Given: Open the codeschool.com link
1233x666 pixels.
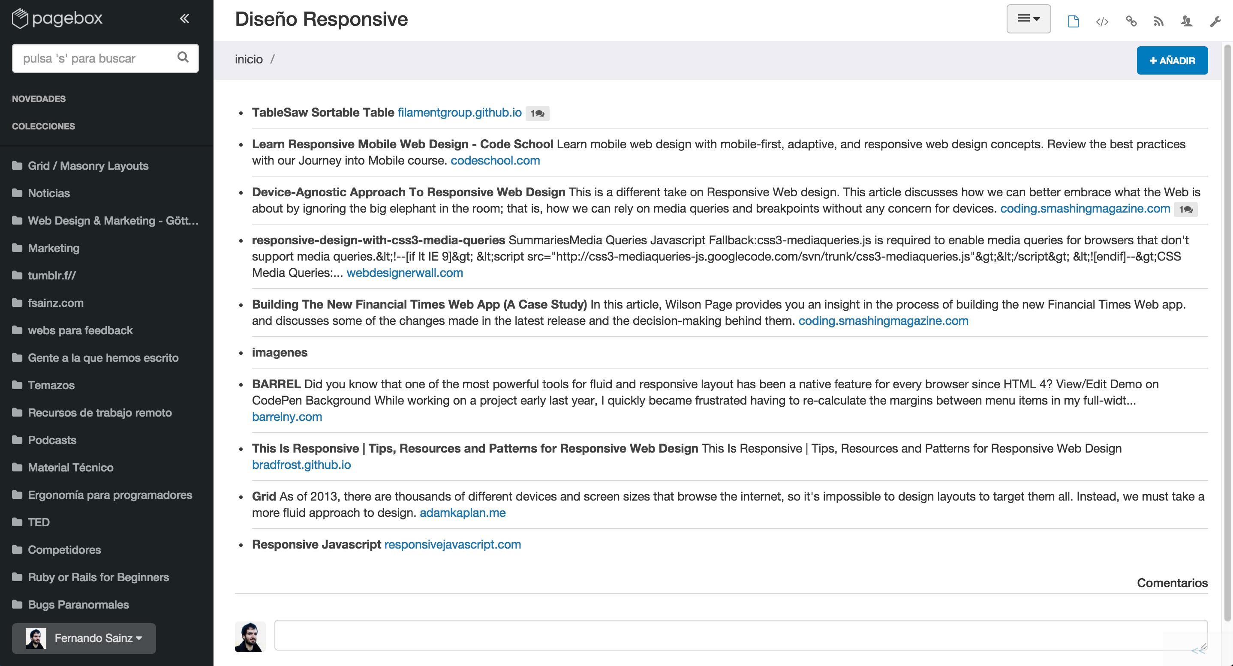Looking at the screenshot, I should (x=496, y=160).
